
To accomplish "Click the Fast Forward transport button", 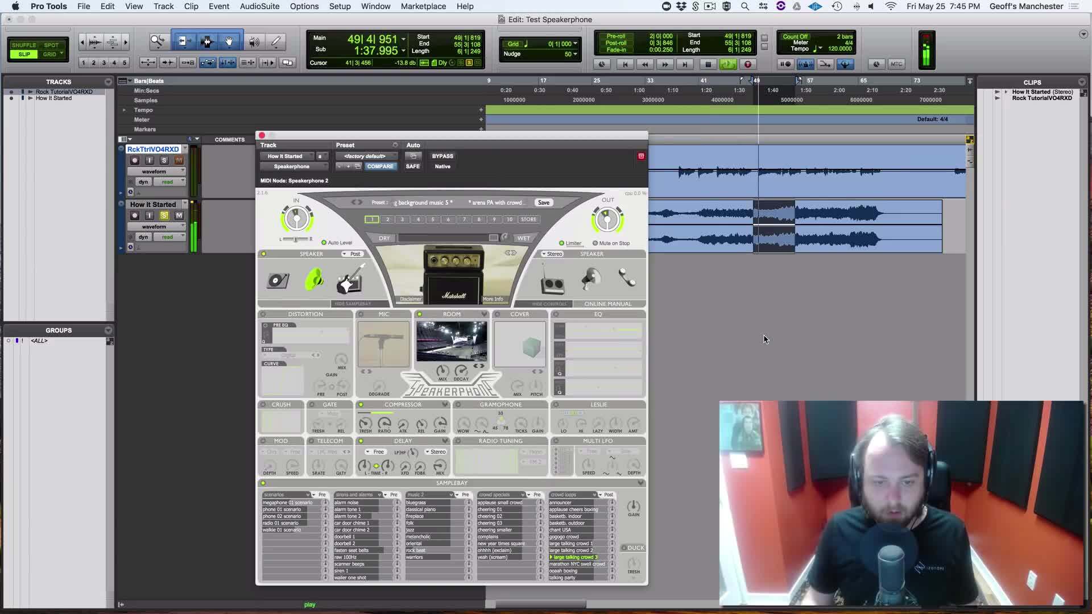I will [665, 64].
